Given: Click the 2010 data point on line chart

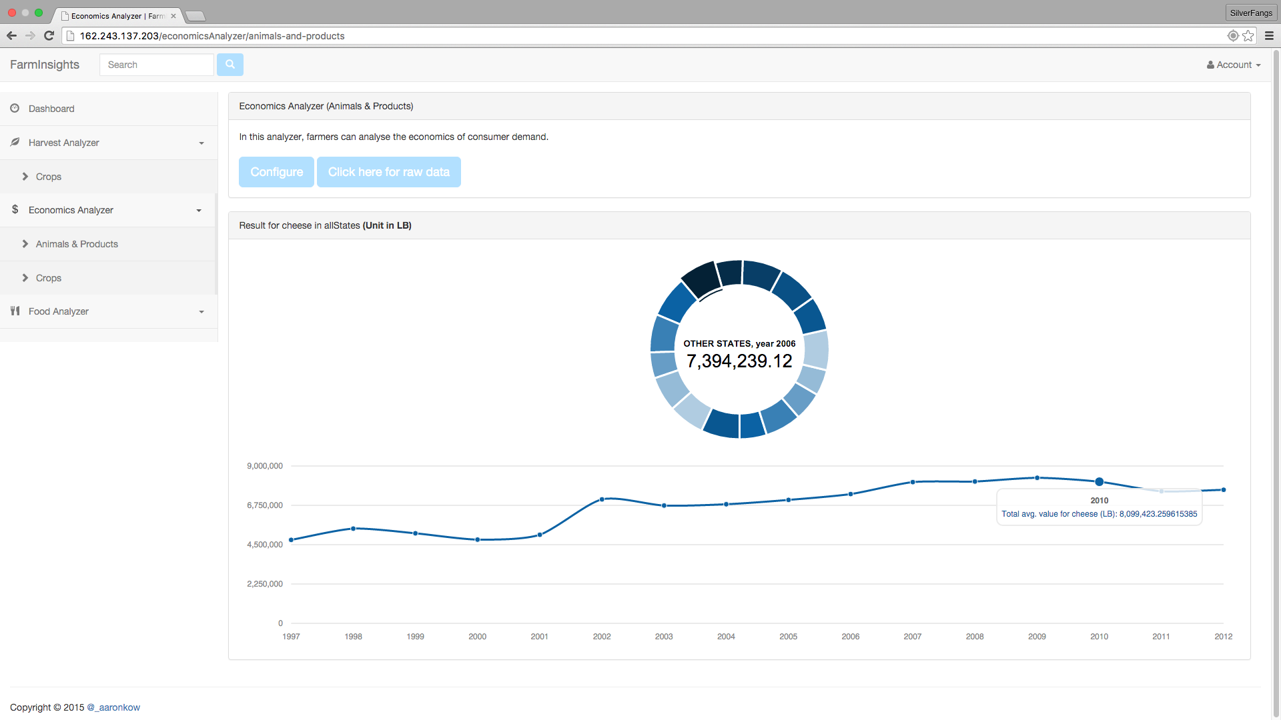Looking at the screenshot, I should tap(1099, 481).
